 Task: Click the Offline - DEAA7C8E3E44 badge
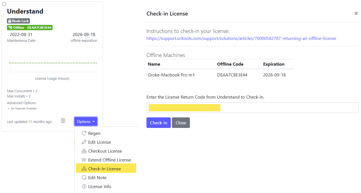click(x=30, y=27)
